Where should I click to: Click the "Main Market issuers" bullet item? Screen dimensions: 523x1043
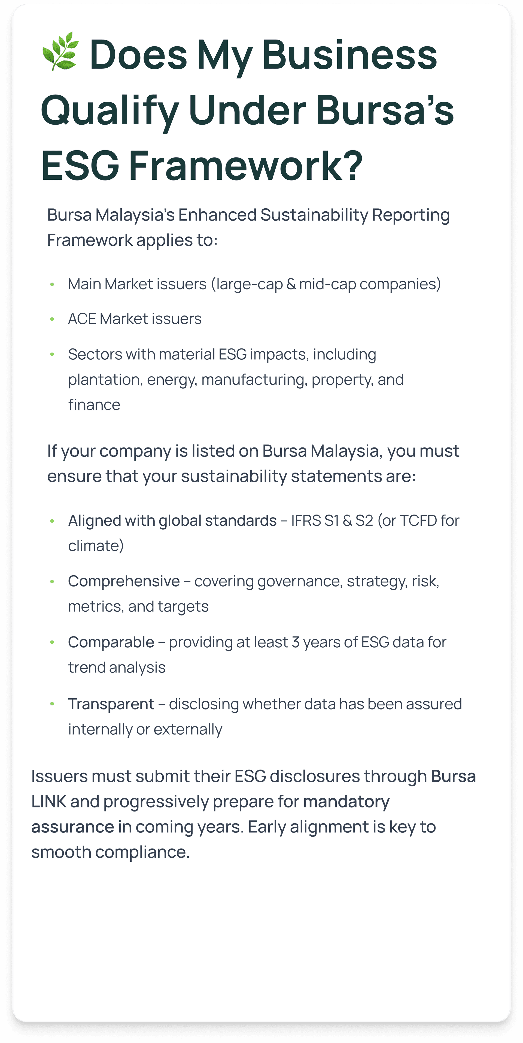[254, 284]
